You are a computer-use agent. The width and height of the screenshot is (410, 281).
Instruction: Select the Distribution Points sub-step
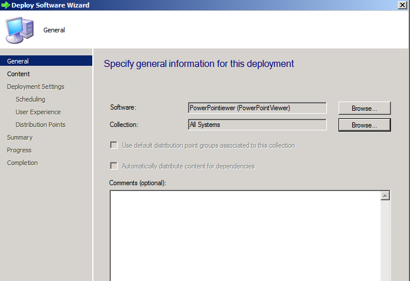(x=40, y=125)
